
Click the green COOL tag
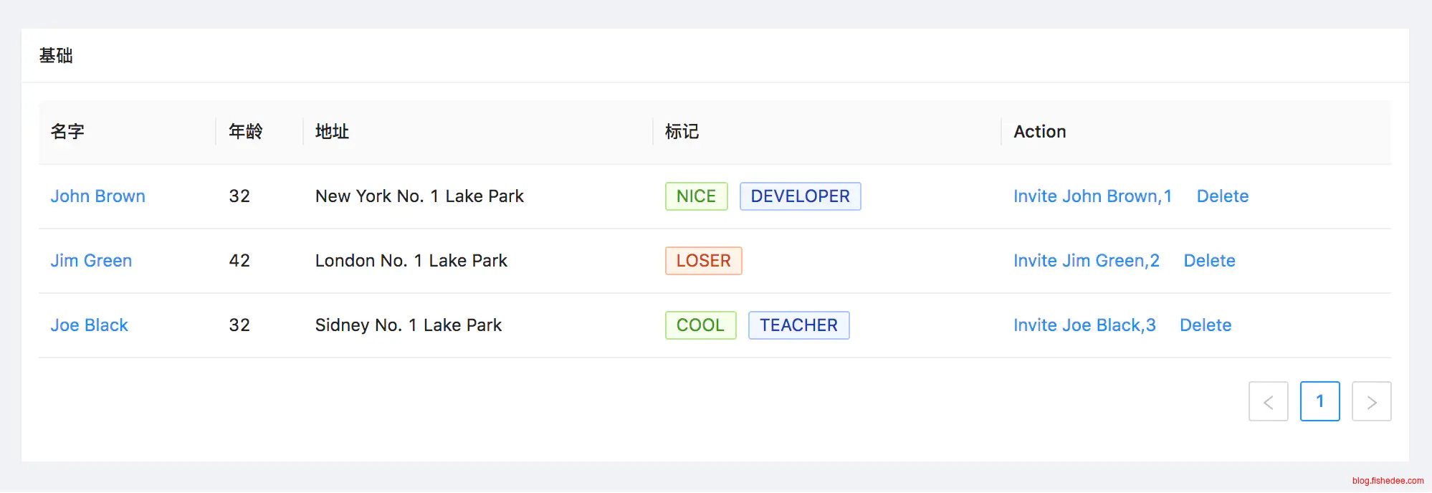click(x=700, y=325)
